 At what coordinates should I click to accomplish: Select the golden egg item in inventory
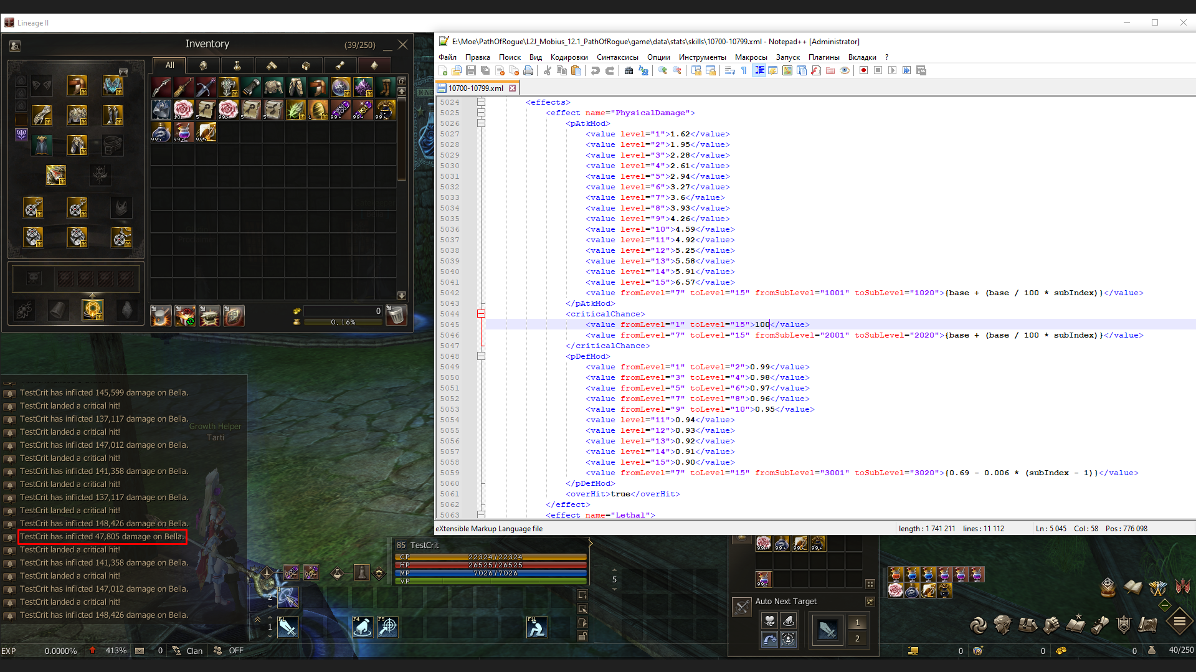point(318,109)
